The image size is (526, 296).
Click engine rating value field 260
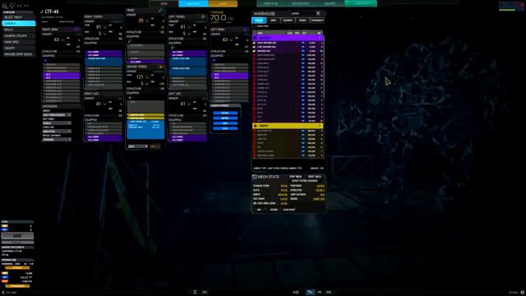155,146
